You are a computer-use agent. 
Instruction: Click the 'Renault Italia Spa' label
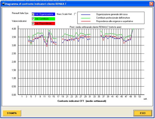click(x=20, y=13)
